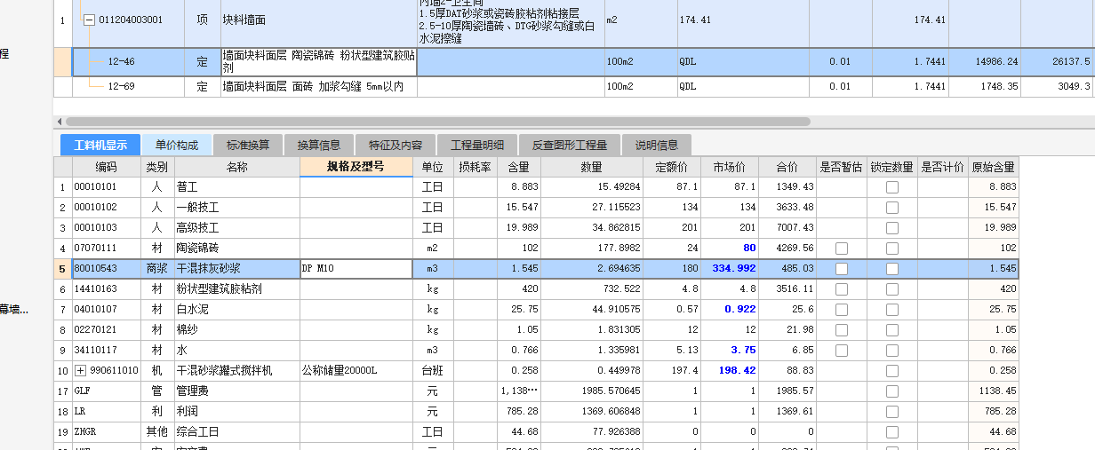Click the DP M10 specification input field
1095x450 pixels.
(x=356, y=268)
